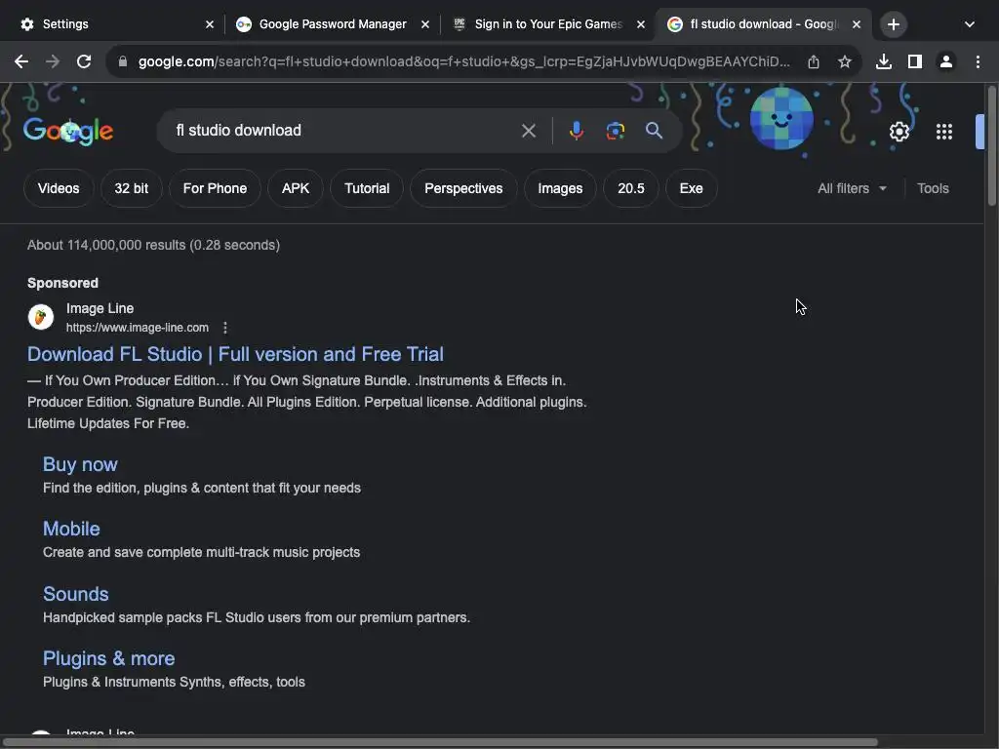Screen dimensions: 999x749
Task: Apply the Tutorial search chip
Action: [367, 188]
